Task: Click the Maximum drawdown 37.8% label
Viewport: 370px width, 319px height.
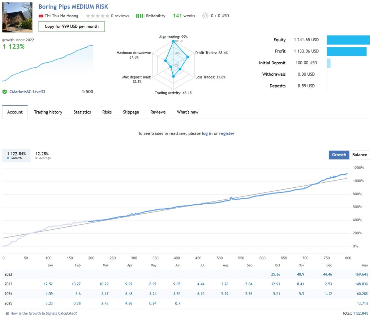Action: [134, 55]
